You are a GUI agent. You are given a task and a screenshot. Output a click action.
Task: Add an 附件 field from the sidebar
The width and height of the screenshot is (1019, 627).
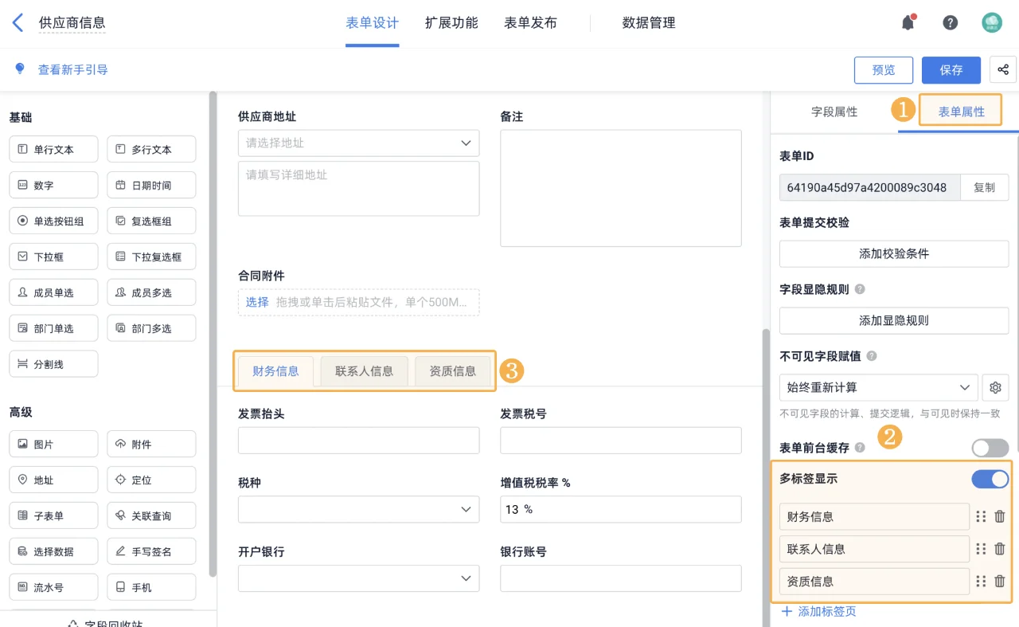[x=151, y=444]
